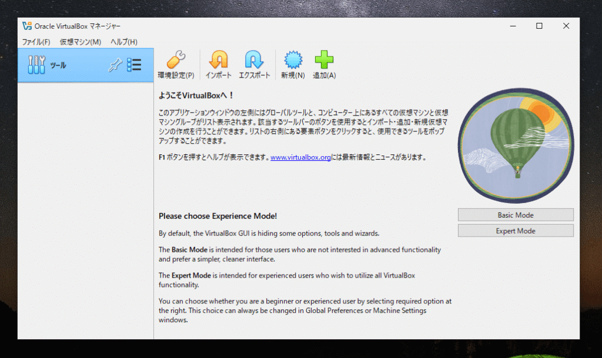Open the tools list menu icon

pyautogui.click(x=134, y=65)
